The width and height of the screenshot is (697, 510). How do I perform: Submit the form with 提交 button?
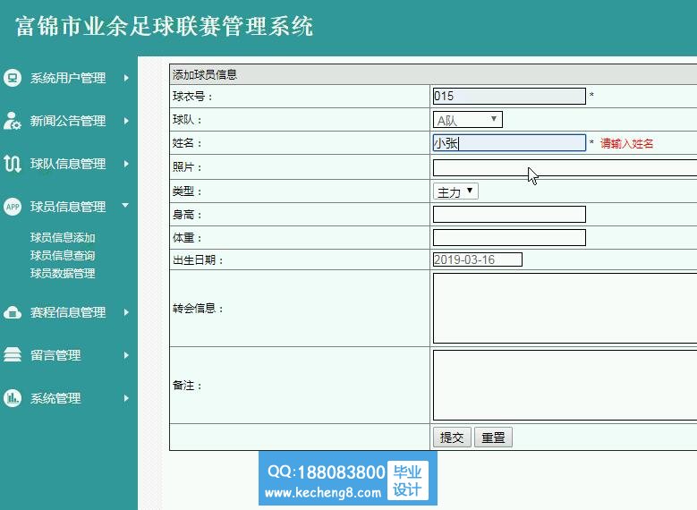(x=452, y=438)
